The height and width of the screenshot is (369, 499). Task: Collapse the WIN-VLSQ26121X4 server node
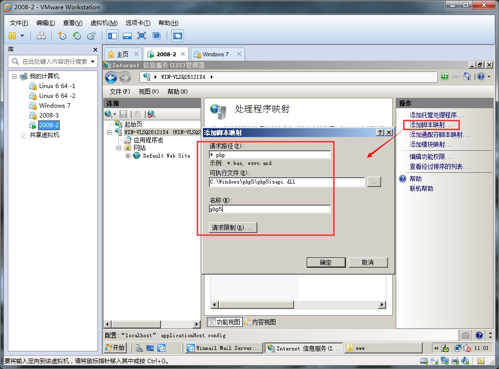click(x=109, y=132)
